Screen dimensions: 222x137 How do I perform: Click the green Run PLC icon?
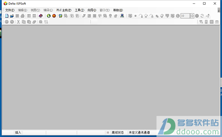49,16
